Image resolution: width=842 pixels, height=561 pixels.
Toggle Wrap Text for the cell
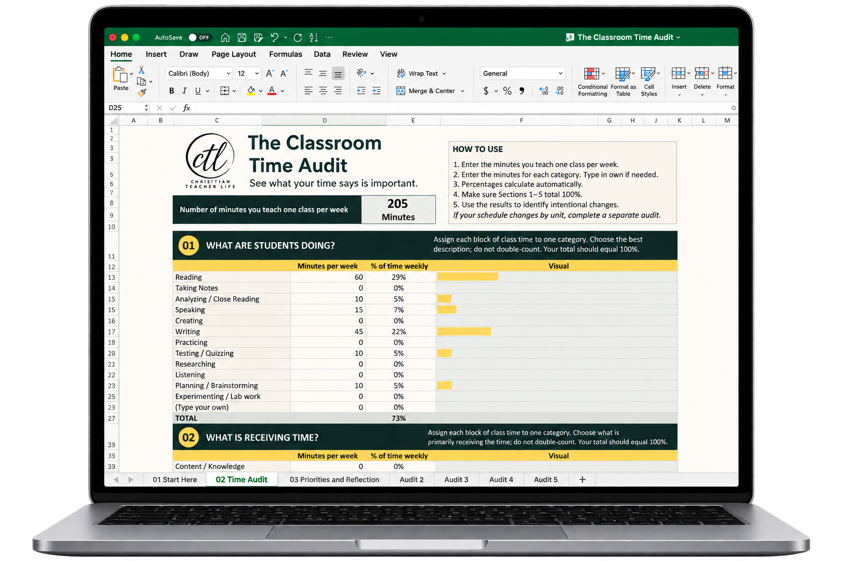tap(422, 73)
